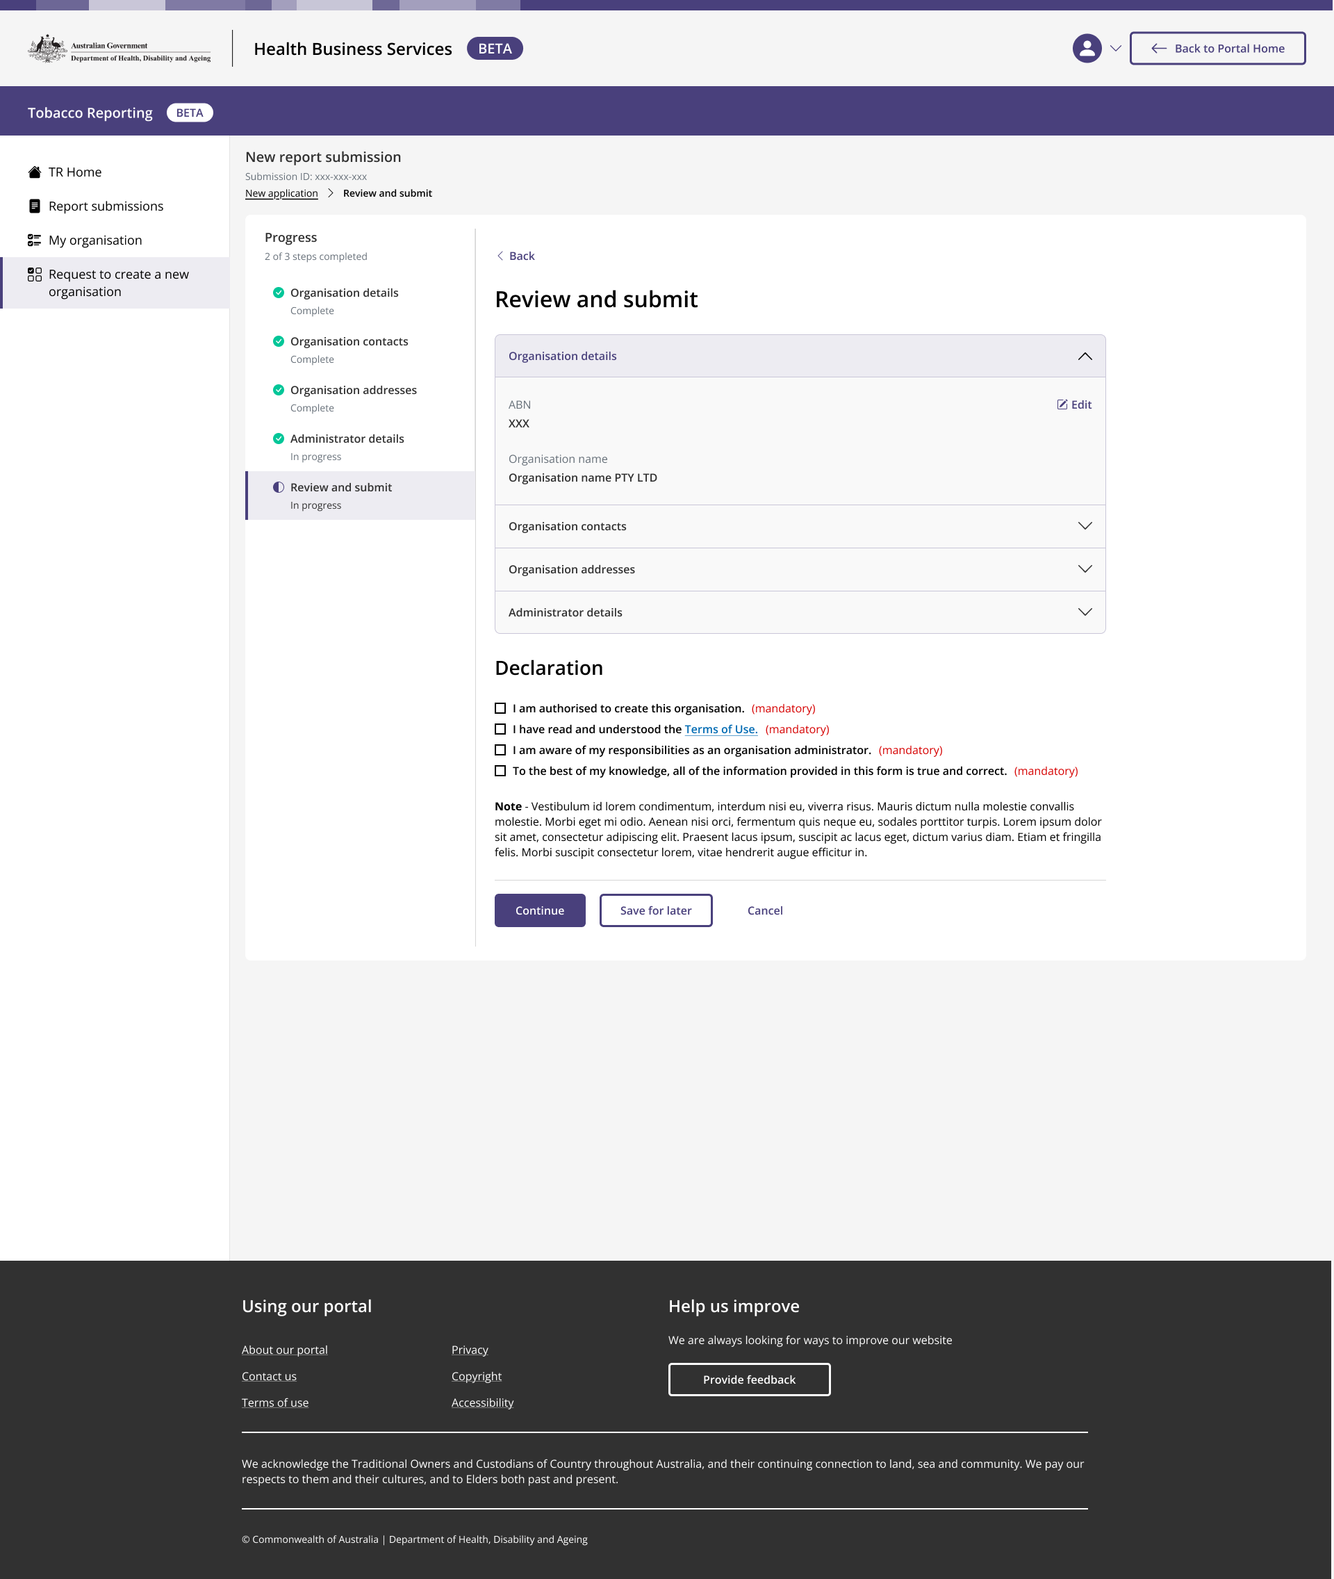Click the Continue button
1334x1579 pixels.
(x=540, y=911)
